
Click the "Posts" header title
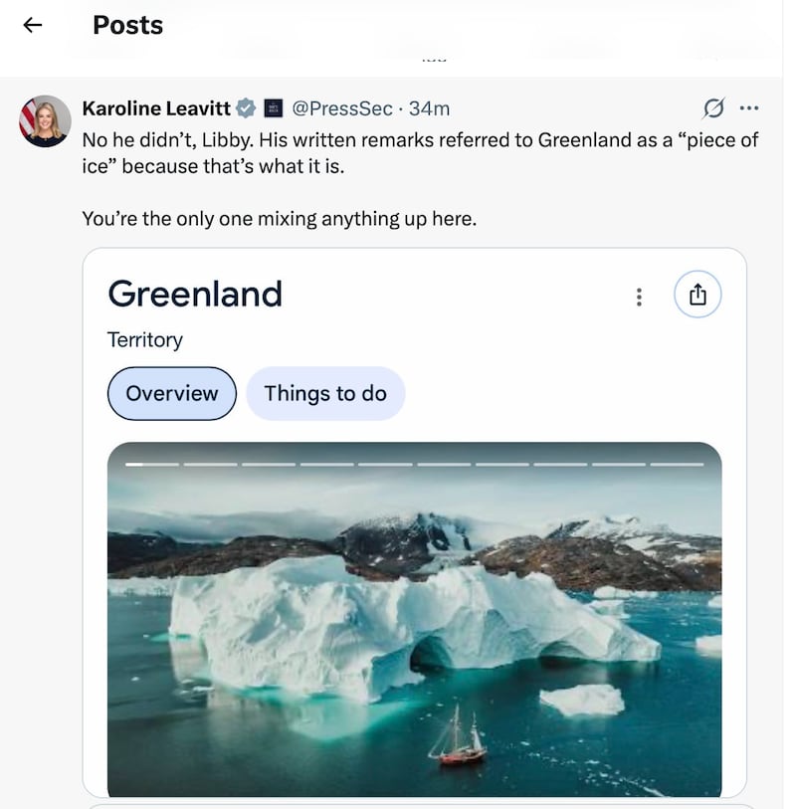(x=127, y=26)
